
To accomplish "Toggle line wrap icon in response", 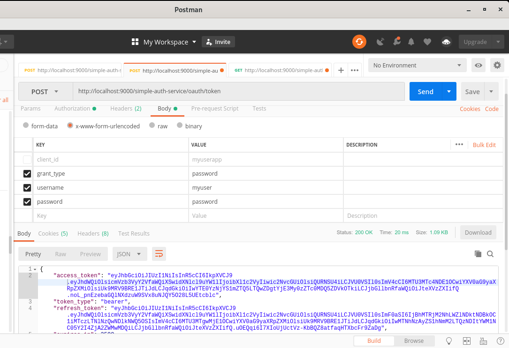I will pos(159,254).
